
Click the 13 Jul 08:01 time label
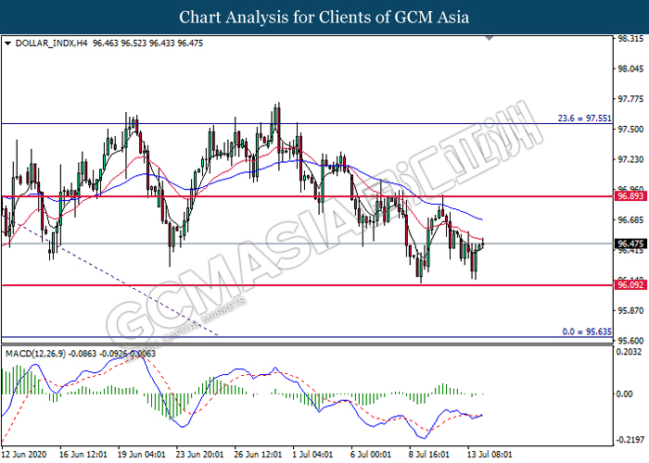click(x=490, y=455)
